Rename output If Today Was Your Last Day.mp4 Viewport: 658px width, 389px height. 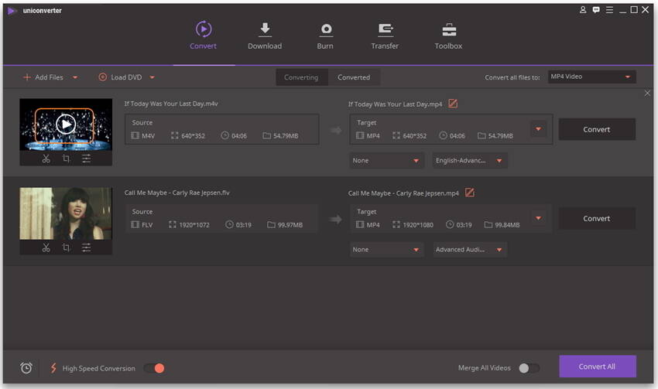click(453, 104)
